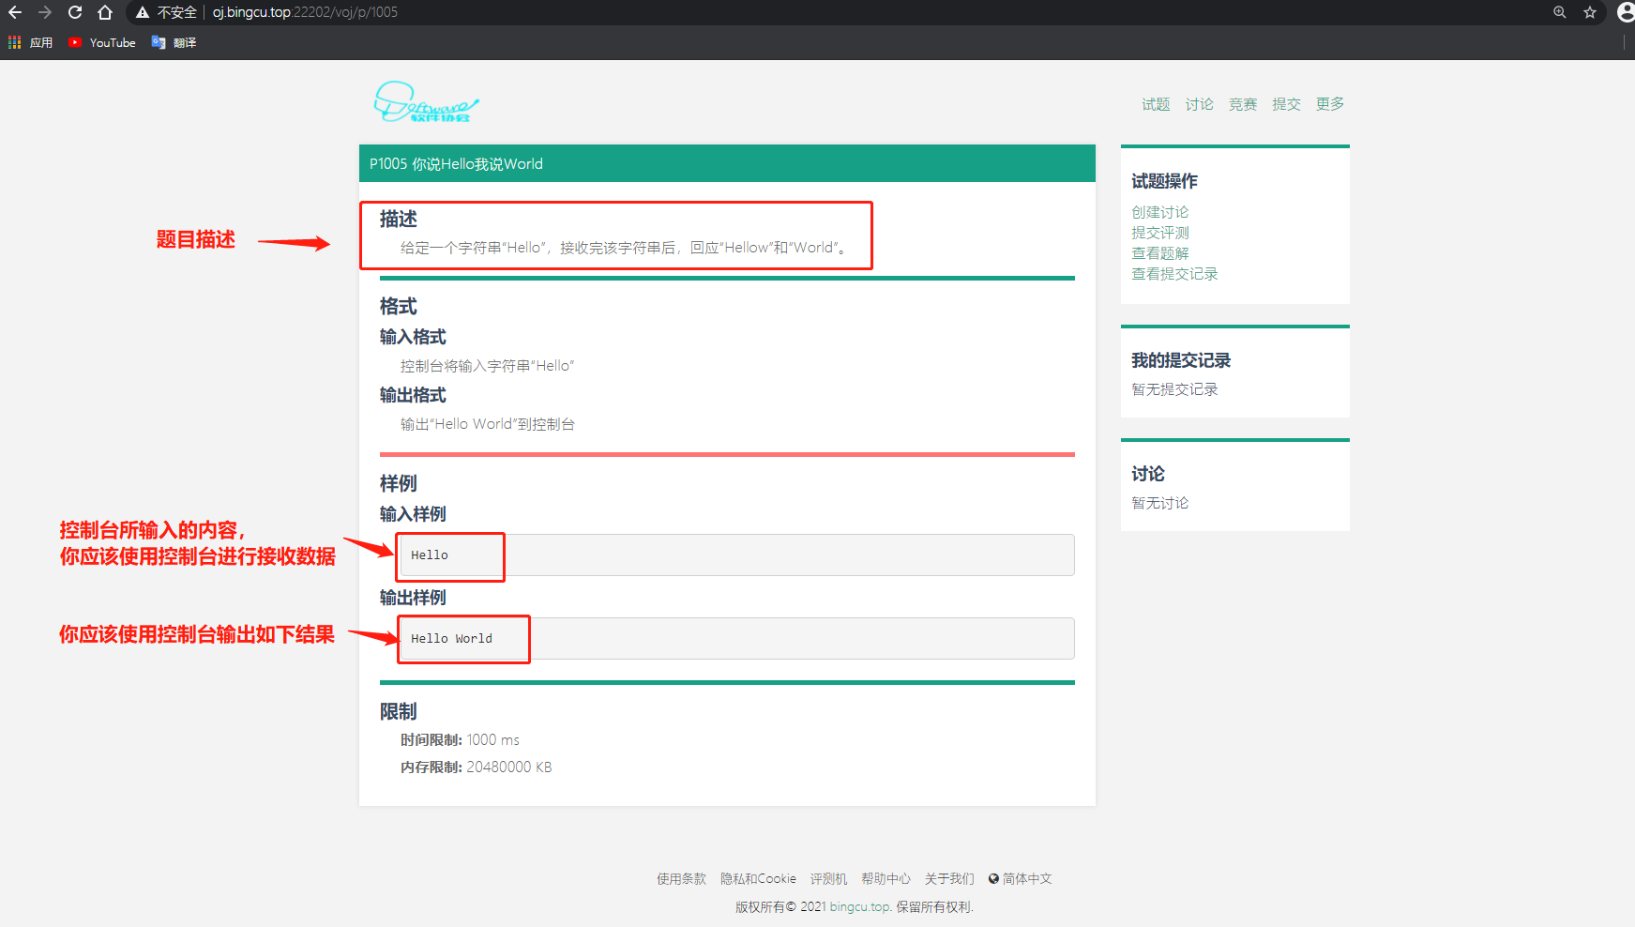Open the YouTube bookmark

point(102,42)
